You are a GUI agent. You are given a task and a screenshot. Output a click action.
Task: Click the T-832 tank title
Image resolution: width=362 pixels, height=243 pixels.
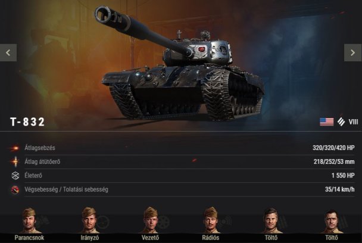point(27,122)
